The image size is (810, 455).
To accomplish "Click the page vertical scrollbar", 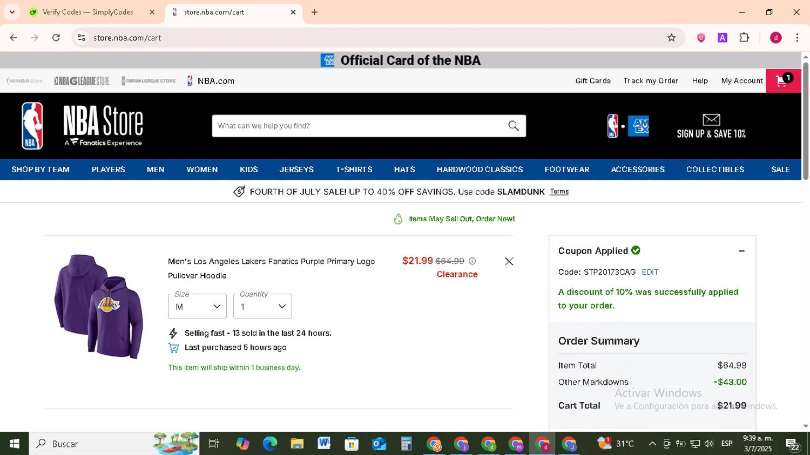I will point(806,121).
